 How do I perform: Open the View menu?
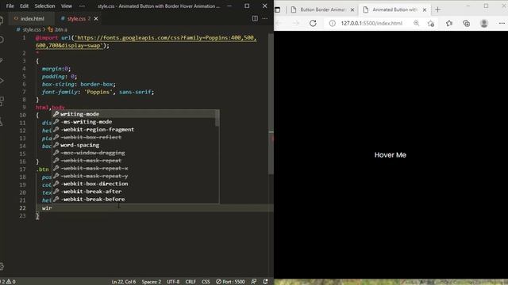click(x=67, y=6)
